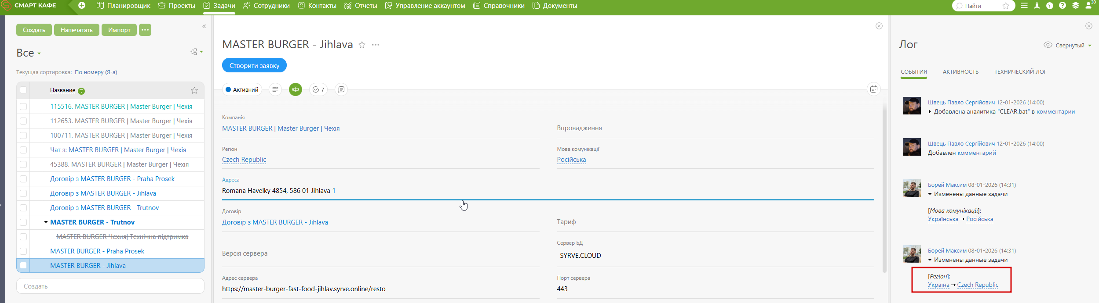Change sorting via По номеру (Я-а) link
The width and height of the screenshot is (1099, 303).
click(x=96, y=72)
